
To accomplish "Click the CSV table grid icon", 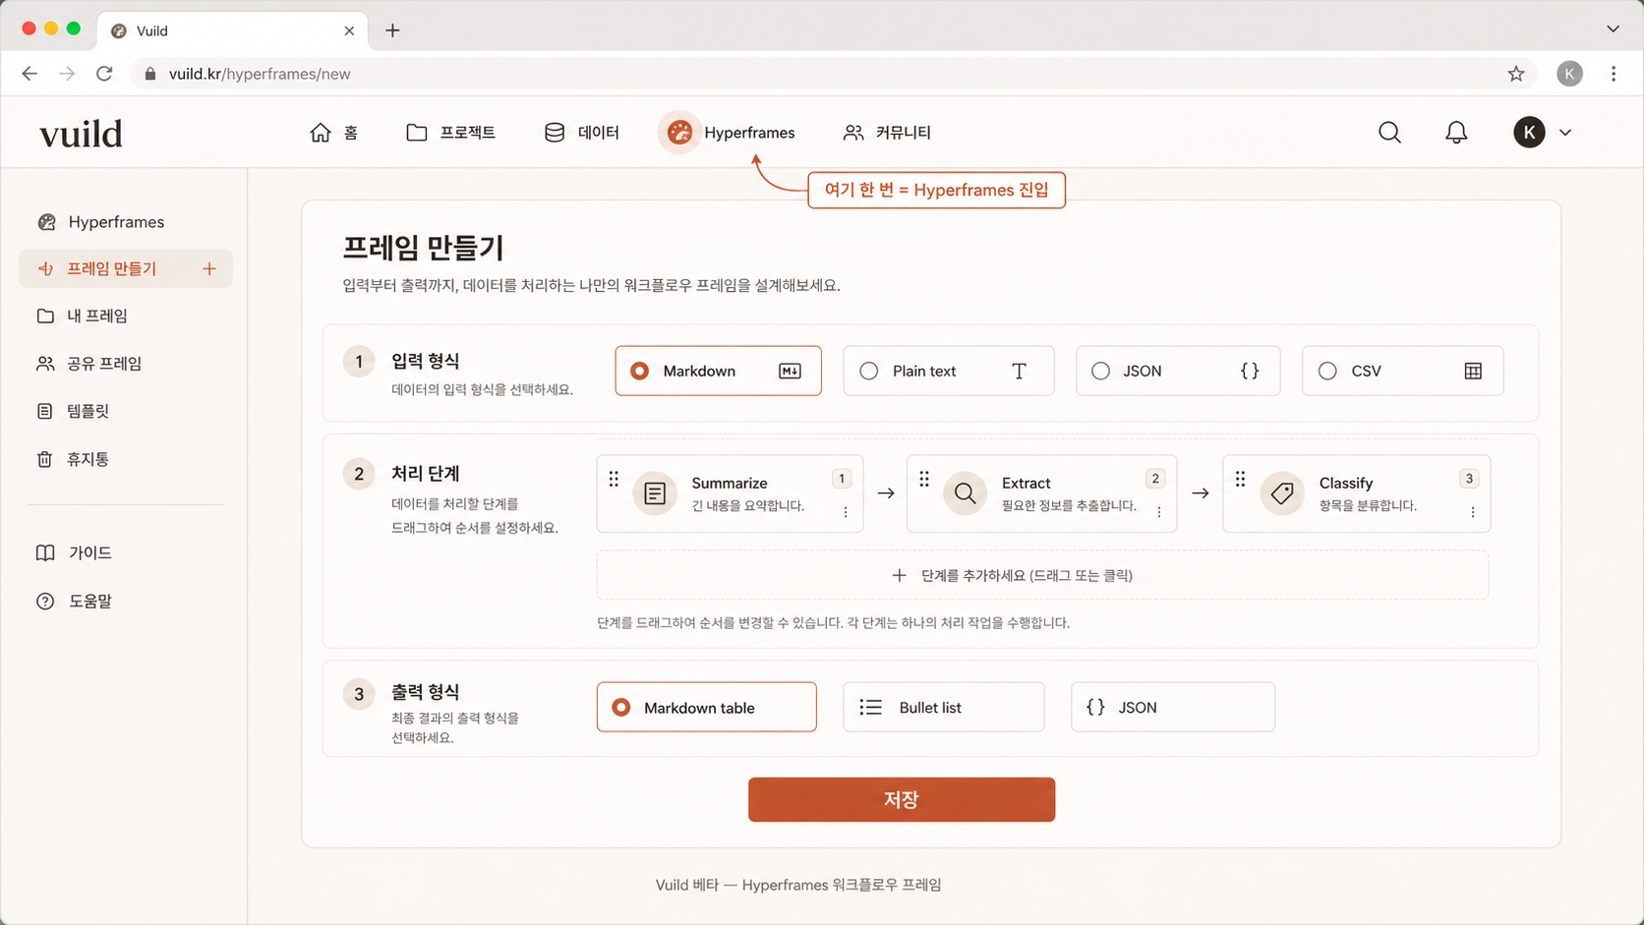I will coord(1473,371).
